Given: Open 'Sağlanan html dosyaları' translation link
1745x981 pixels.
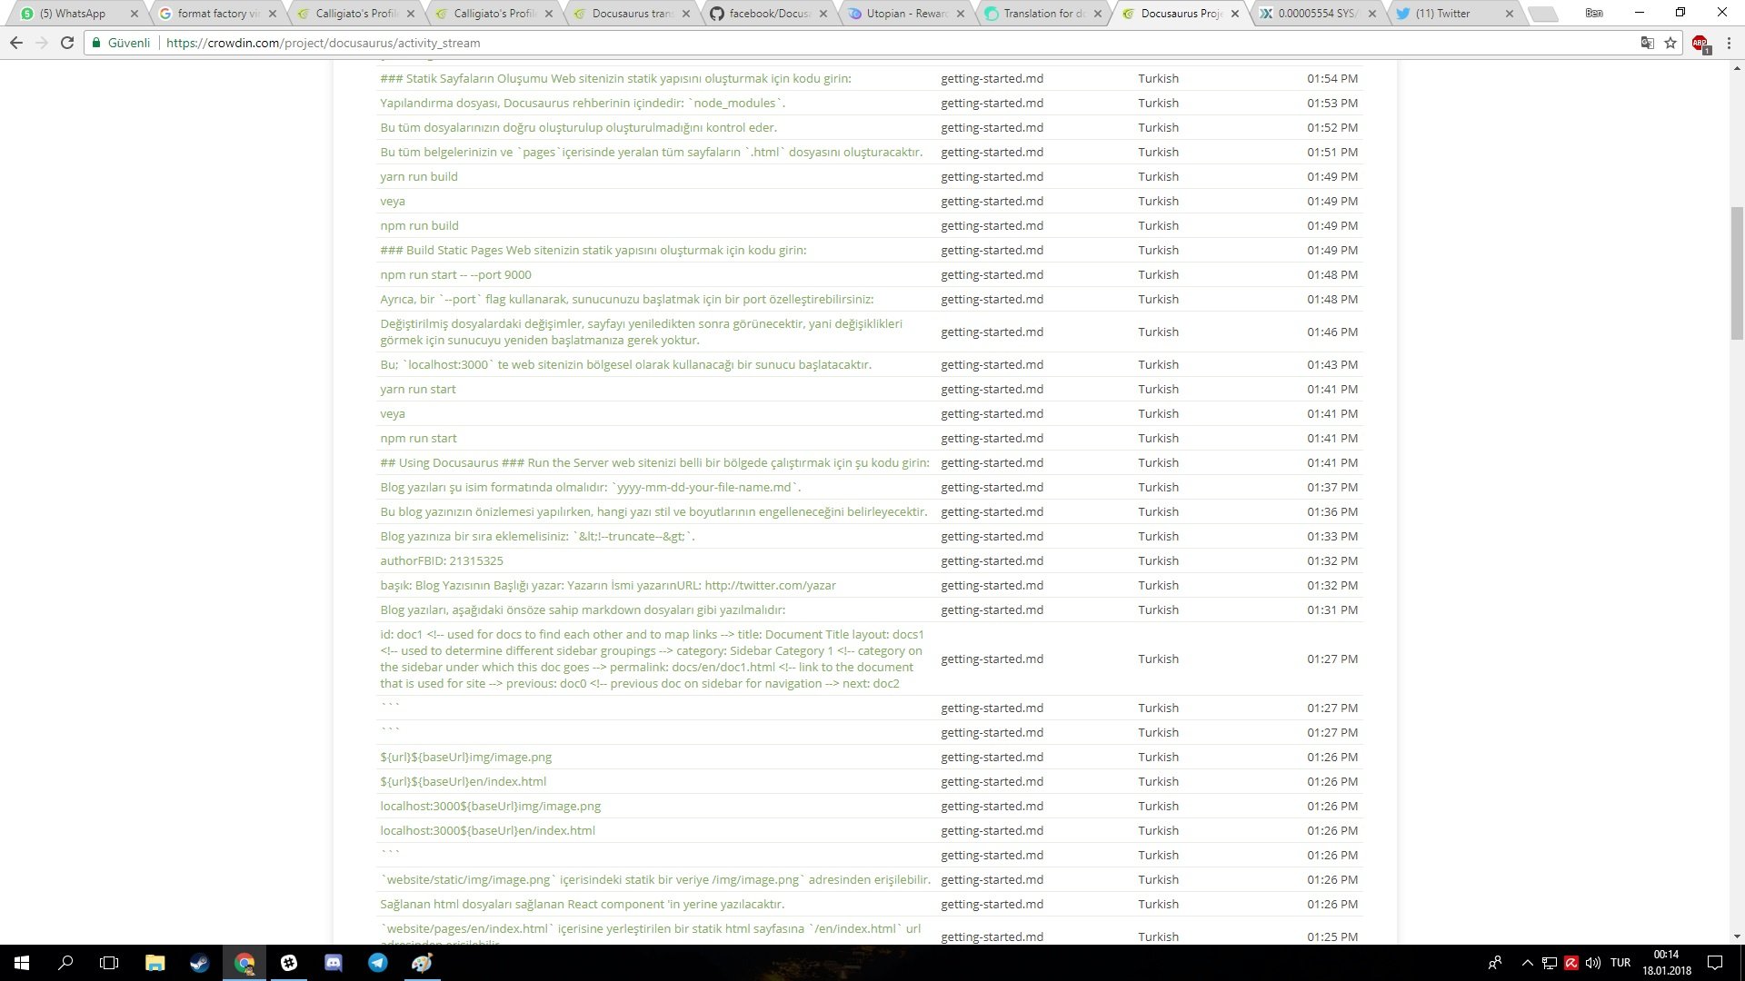Looking at the screenshot, I should pyautogui.click(x=582, y=904).
